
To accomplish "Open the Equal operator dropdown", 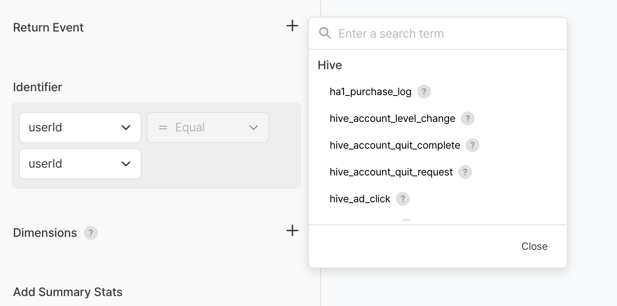I will (208, 127).
